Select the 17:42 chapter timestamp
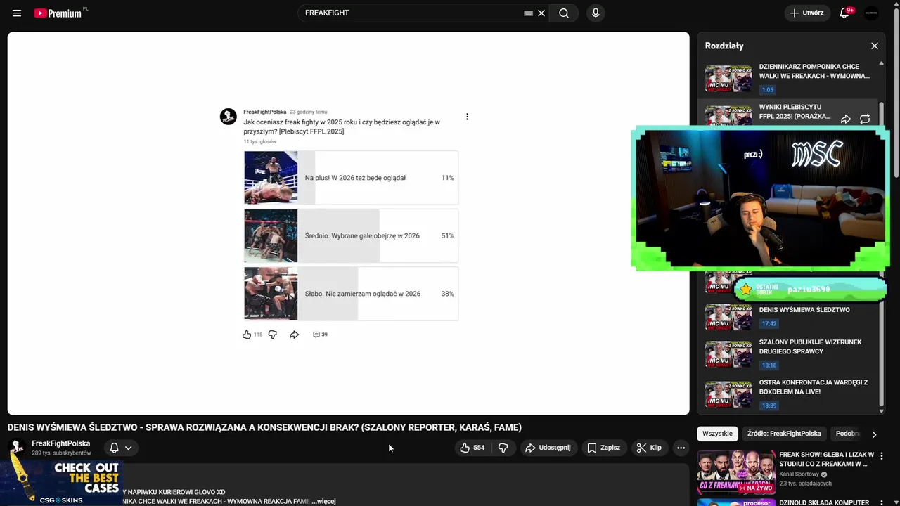 pyautogui.click(x=769, y=324)
